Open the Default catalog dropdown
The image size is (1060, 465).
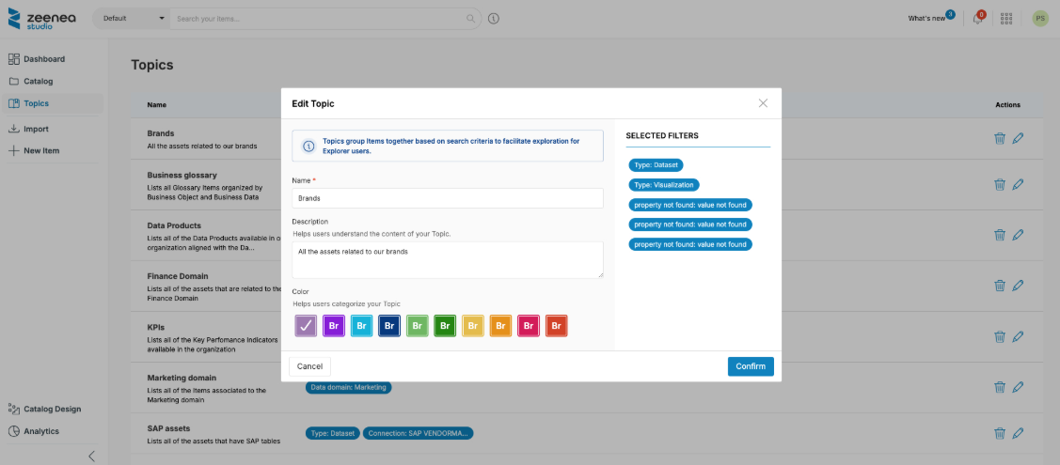pos(132,18)
